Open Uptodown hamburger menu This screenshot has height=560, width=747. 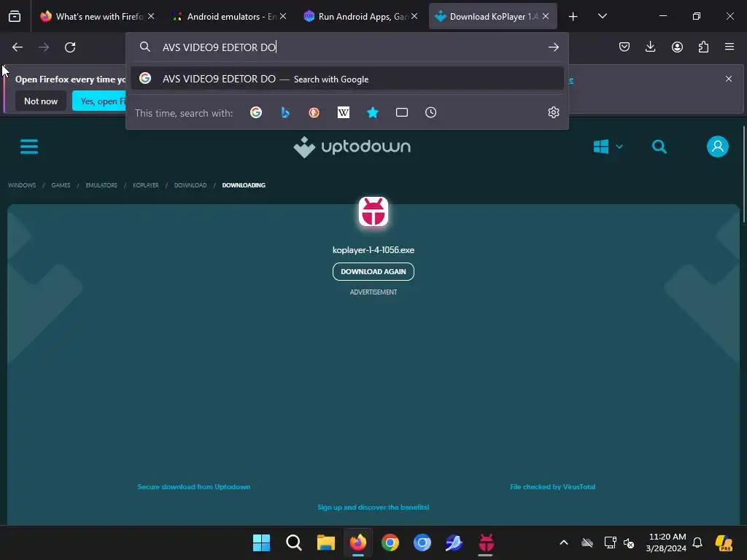pos(29,147)
